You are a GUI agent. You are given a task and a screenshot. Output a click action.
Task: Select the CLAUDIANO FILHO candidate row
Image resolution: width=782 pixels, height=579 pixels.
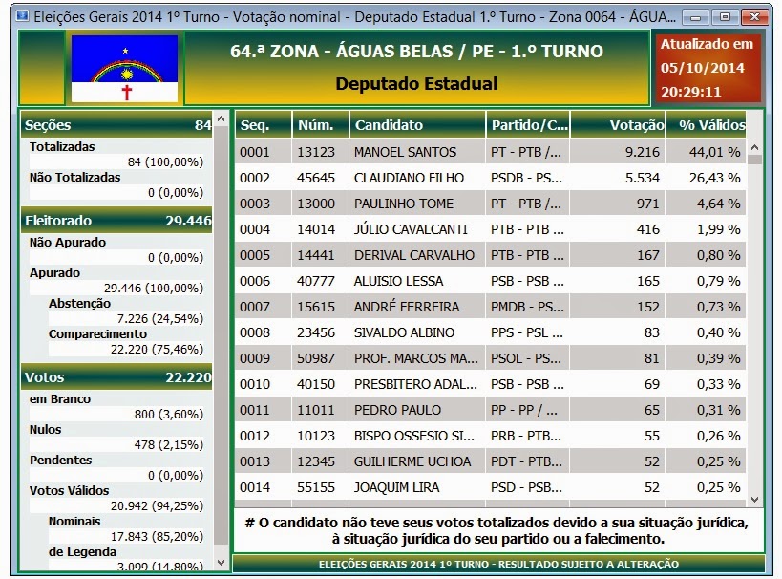[491, 178]
